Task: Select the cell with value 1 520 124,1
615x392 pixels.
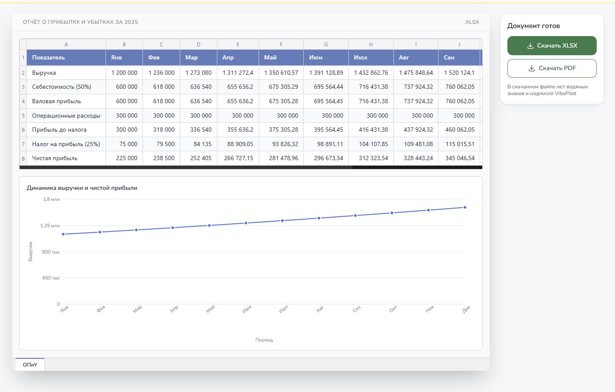Action: pos(459,73)
